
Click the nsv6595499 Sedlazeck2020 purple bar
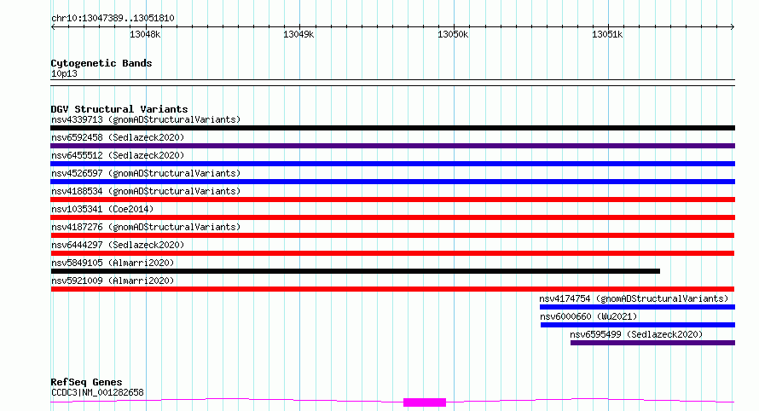point(653,343)
